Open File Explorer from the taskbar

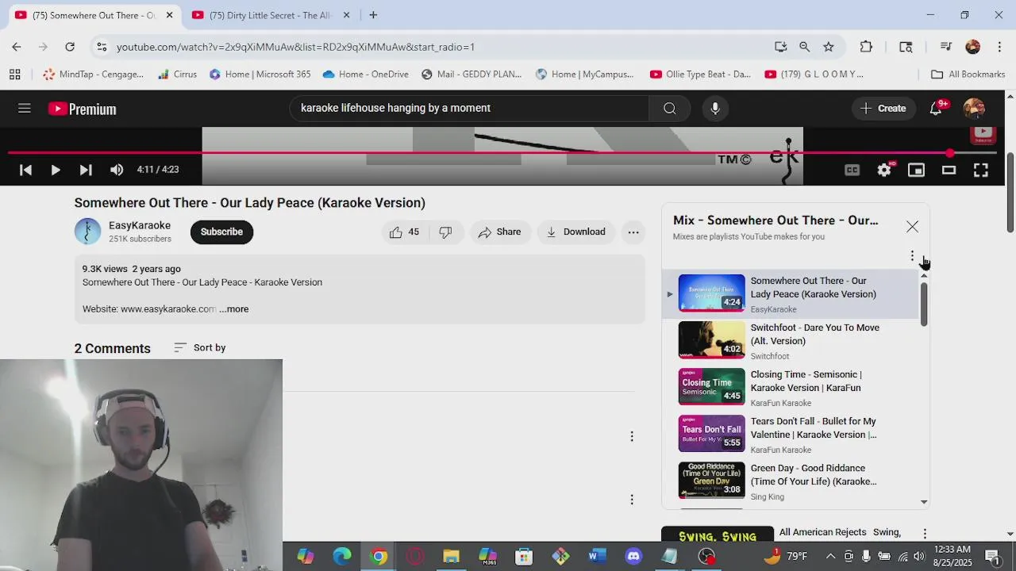(x=451, y=556)
